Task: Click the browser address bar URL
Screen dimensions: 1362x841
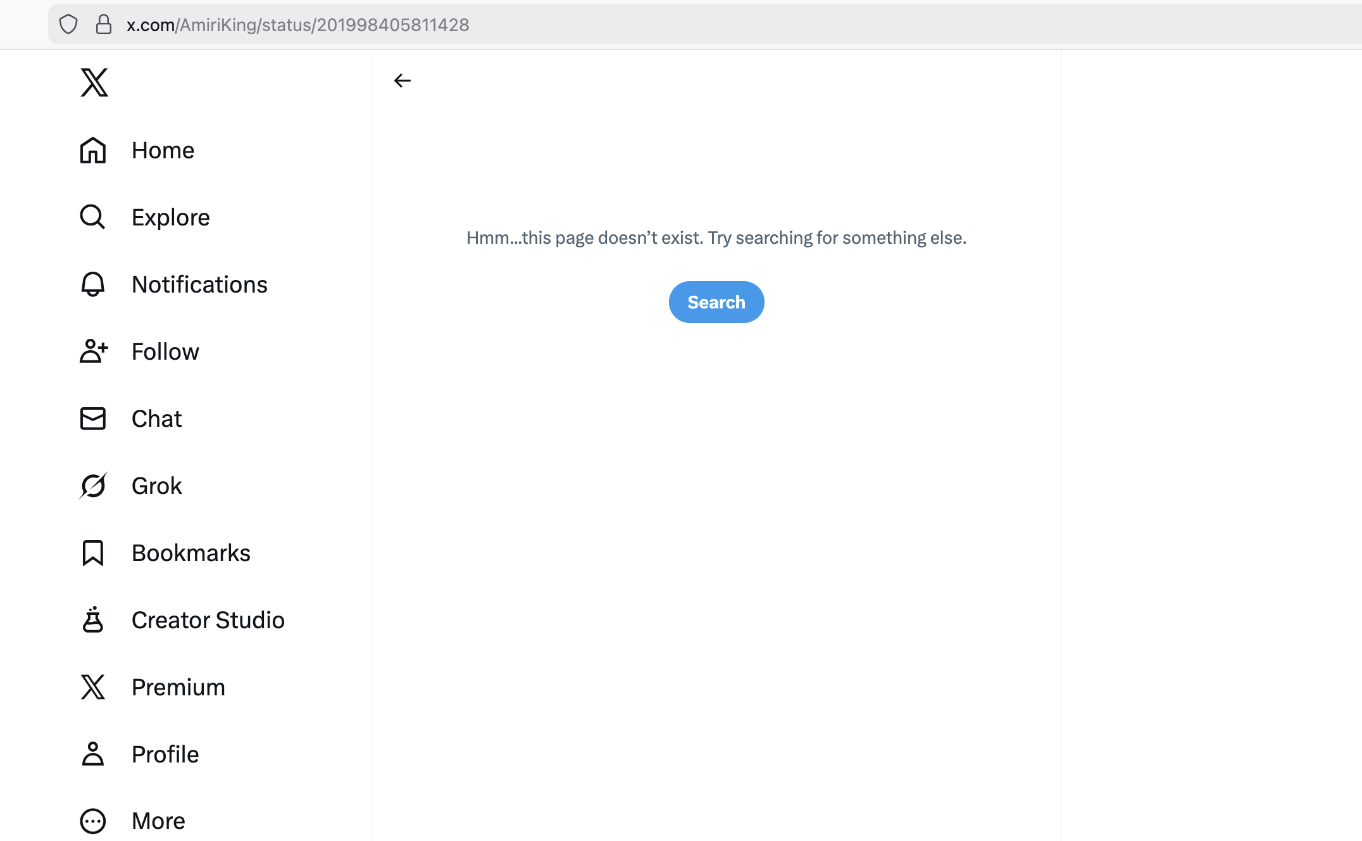Action: click(x=297, y=25)
